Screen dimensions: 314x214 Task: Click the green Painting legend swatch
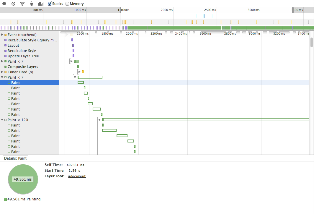coord(5,199)
